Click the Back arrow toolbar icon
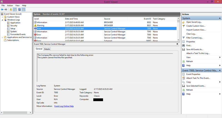Viewport: 222px width, 118px height. tap(2, 9)
